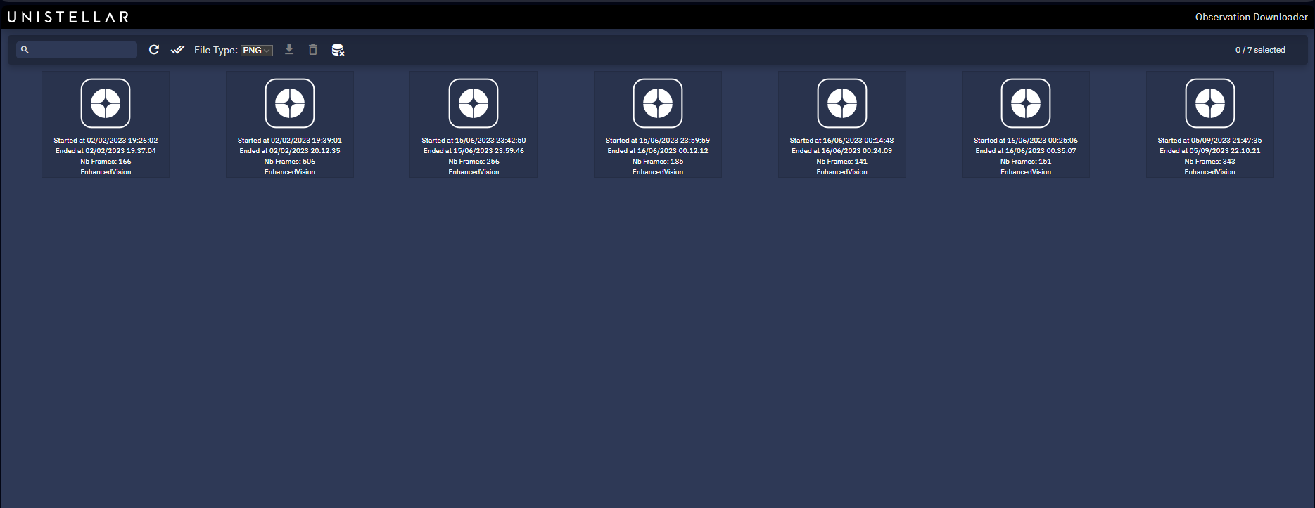Click the download icon in toolbar

[289, 50]
